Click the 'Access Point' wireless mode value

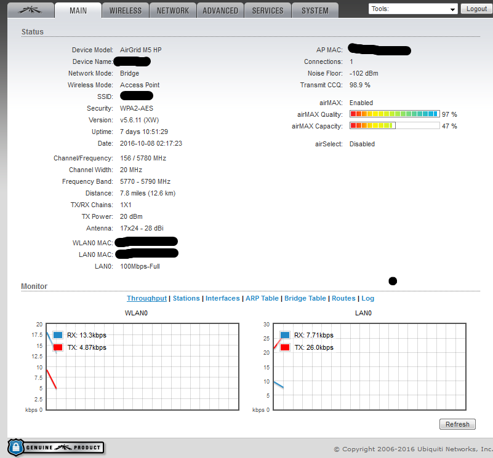[x=140, y=85]
